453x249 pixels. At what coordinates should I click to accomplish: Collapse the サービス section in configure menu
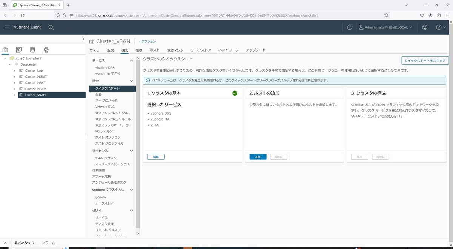tap(131, 60)
